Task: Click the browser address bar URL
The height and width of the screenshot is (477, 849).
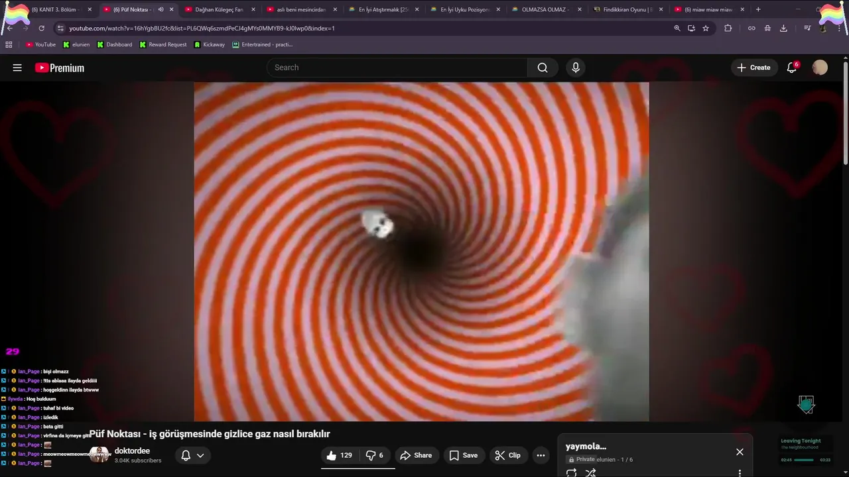Action: pyautogui.click(x=202, y=28)
